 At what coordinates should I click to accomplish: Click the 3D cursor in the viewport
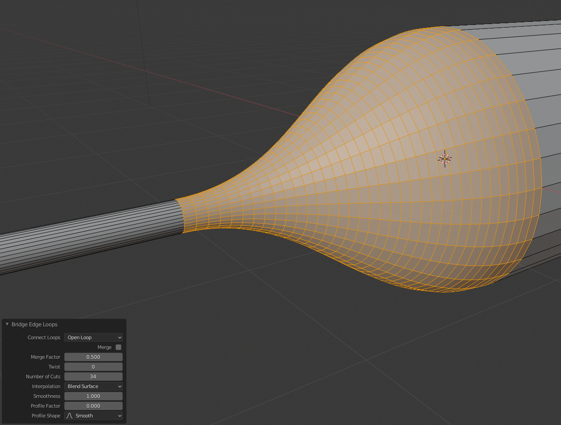[x=444, y=159]
